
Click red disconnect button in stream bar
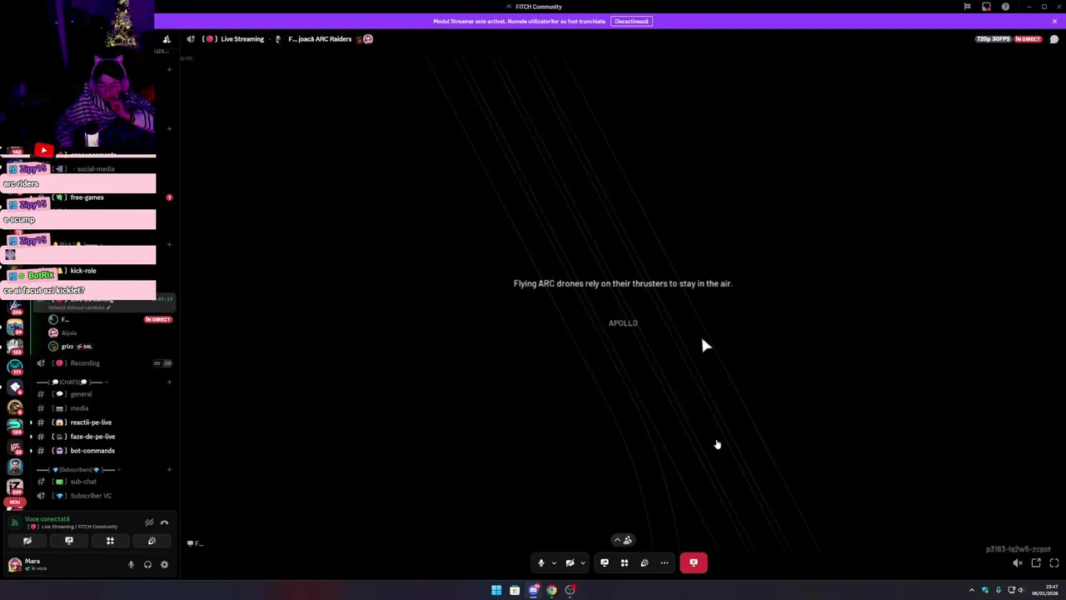click(694, 563)
